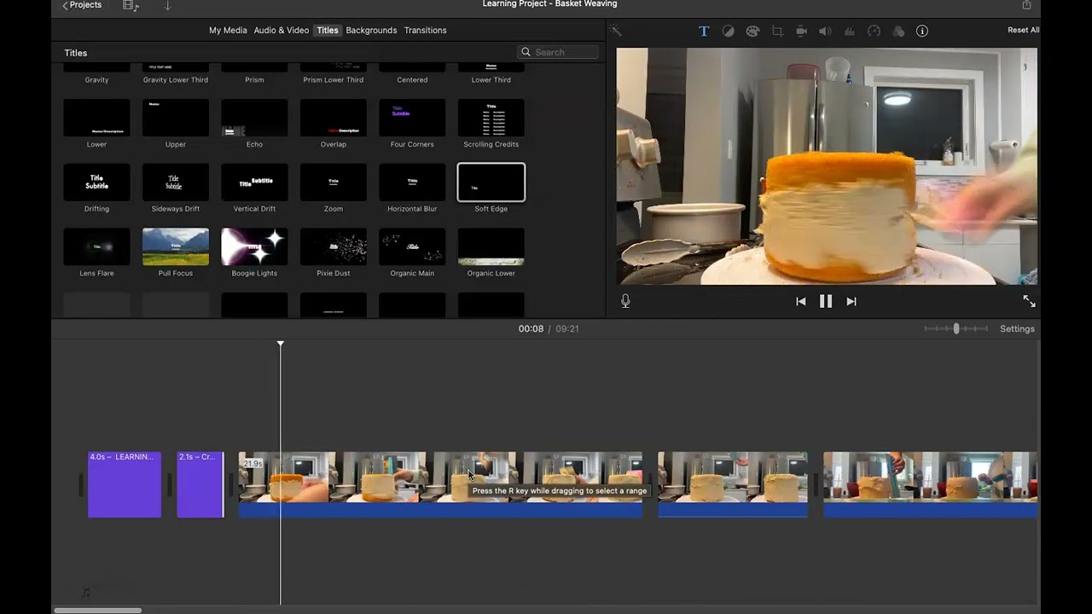Select the Horizontal Blur title thumbnail
The image size is (1092, 614).
coord(412,182)
